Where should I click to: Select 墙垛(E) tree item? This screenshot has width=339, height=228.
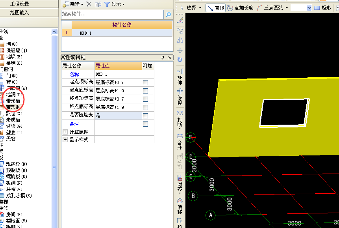(x=14, y=57)
